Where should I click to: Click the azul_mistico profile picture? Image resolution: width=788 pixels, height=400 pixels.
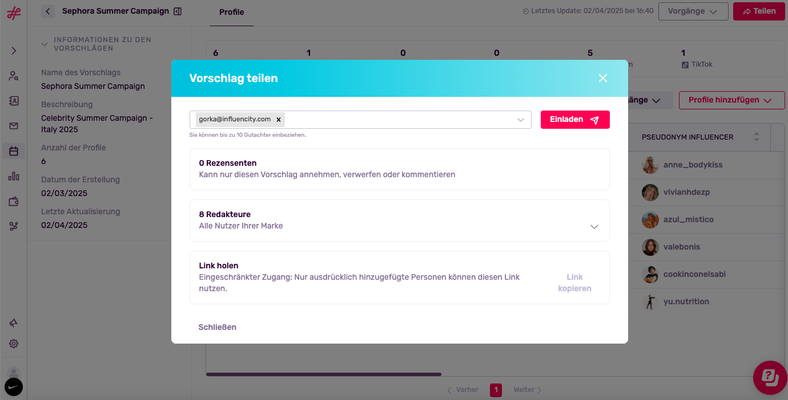coord(650,219)
